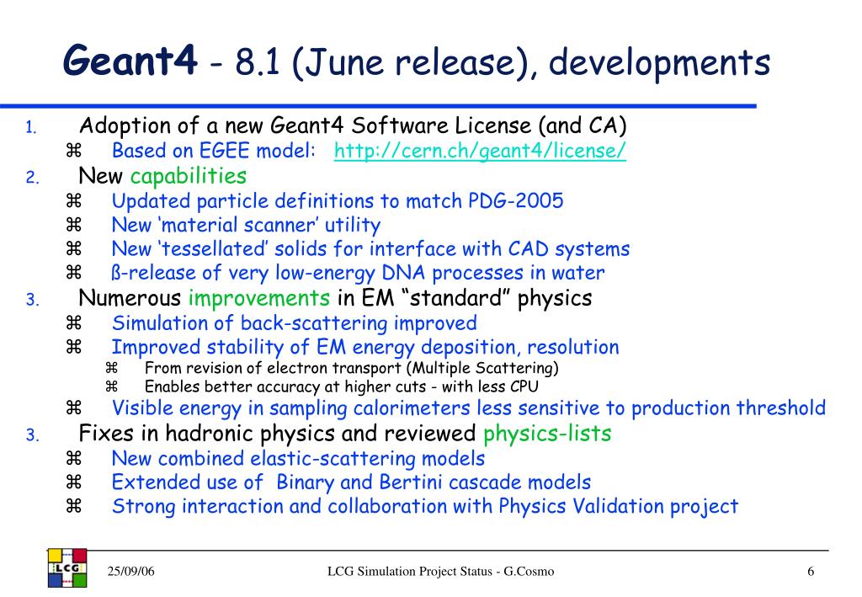
Task: Click bullet symbol before 'Based on EGEE model'
Action: (x=74, y=150)
